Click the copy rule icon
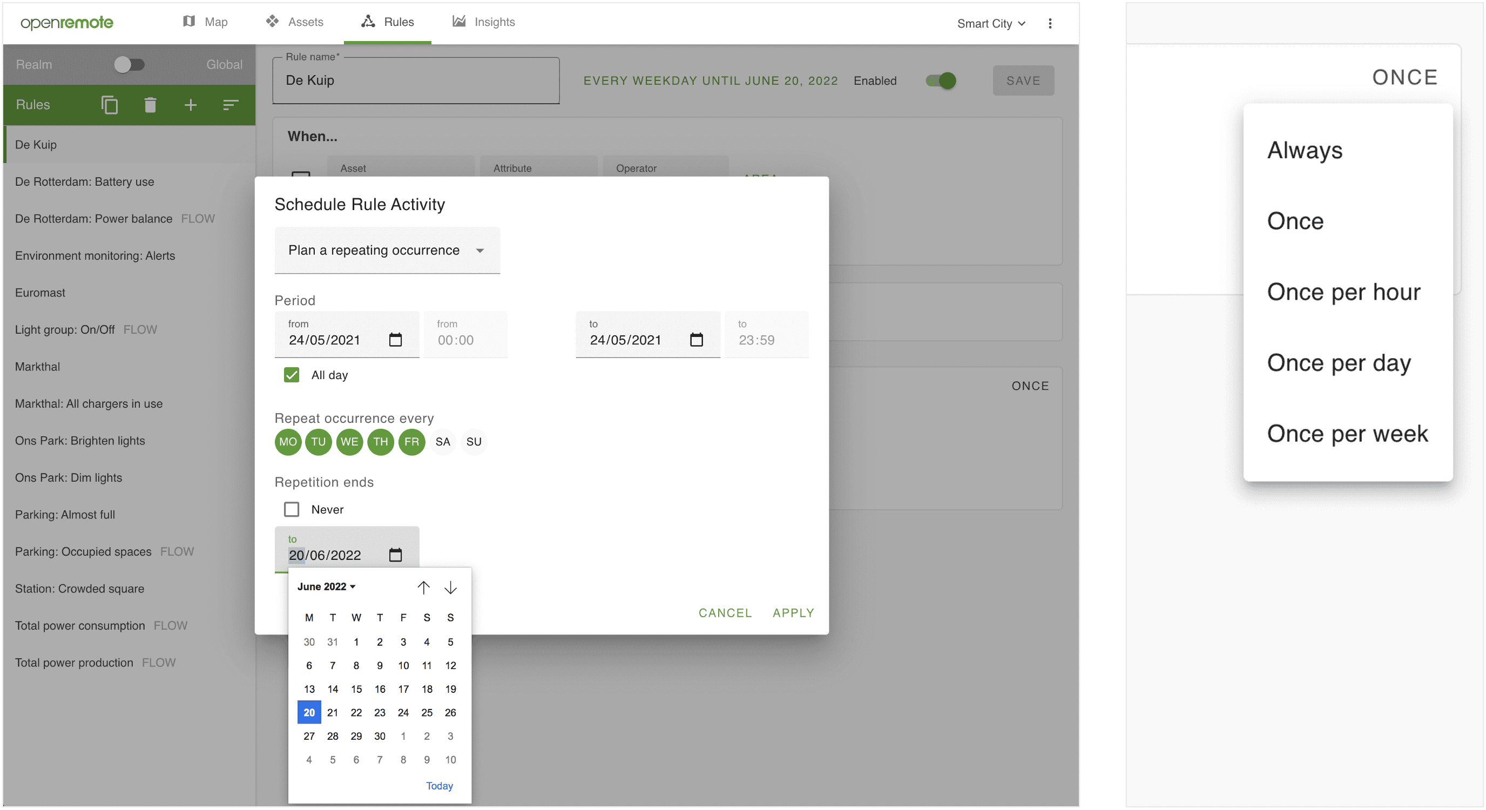 point(109,105)
